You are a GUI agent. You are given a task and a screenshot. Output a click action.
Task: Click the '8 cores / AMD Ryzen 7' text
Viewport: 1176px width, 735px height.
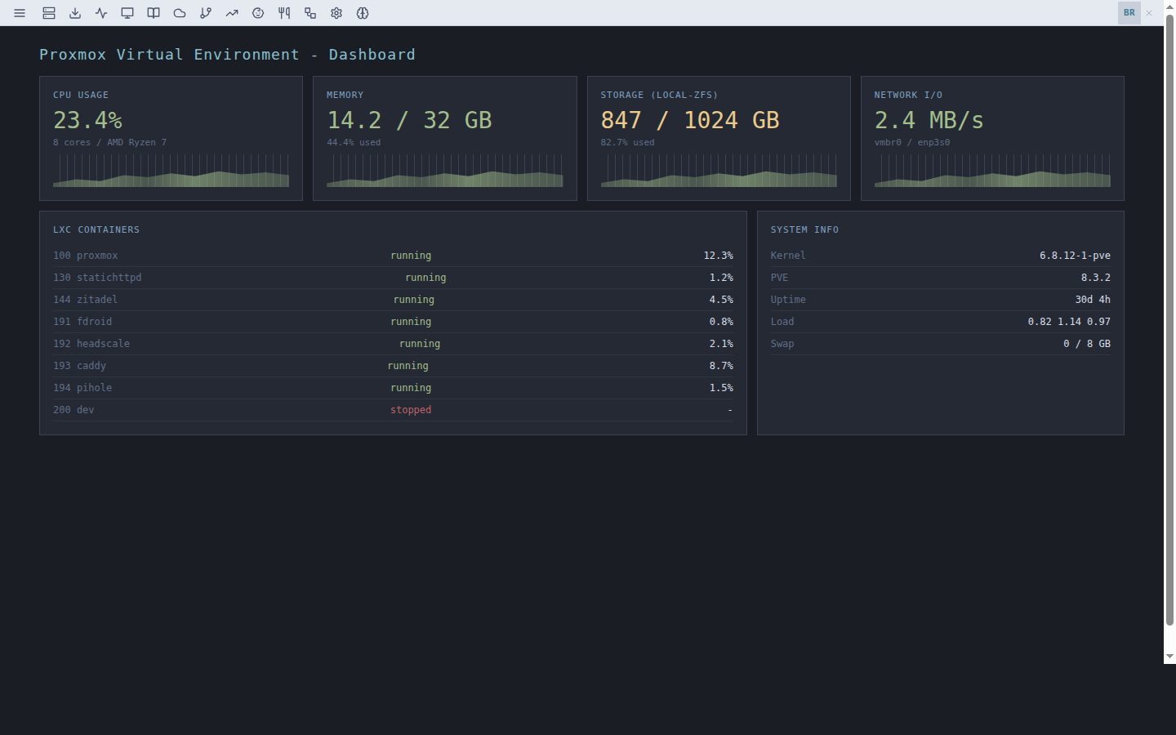pyautogui.click(x=109, y=142)
